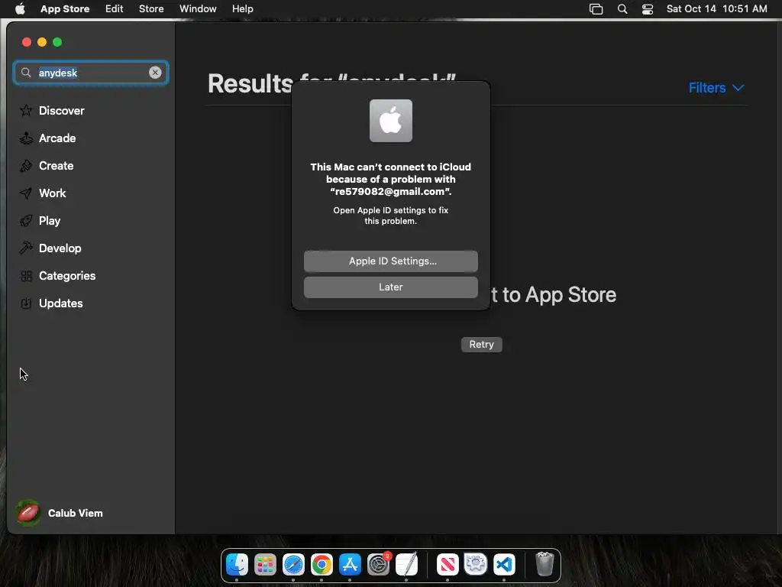Close the App Store window

[27, 43]
